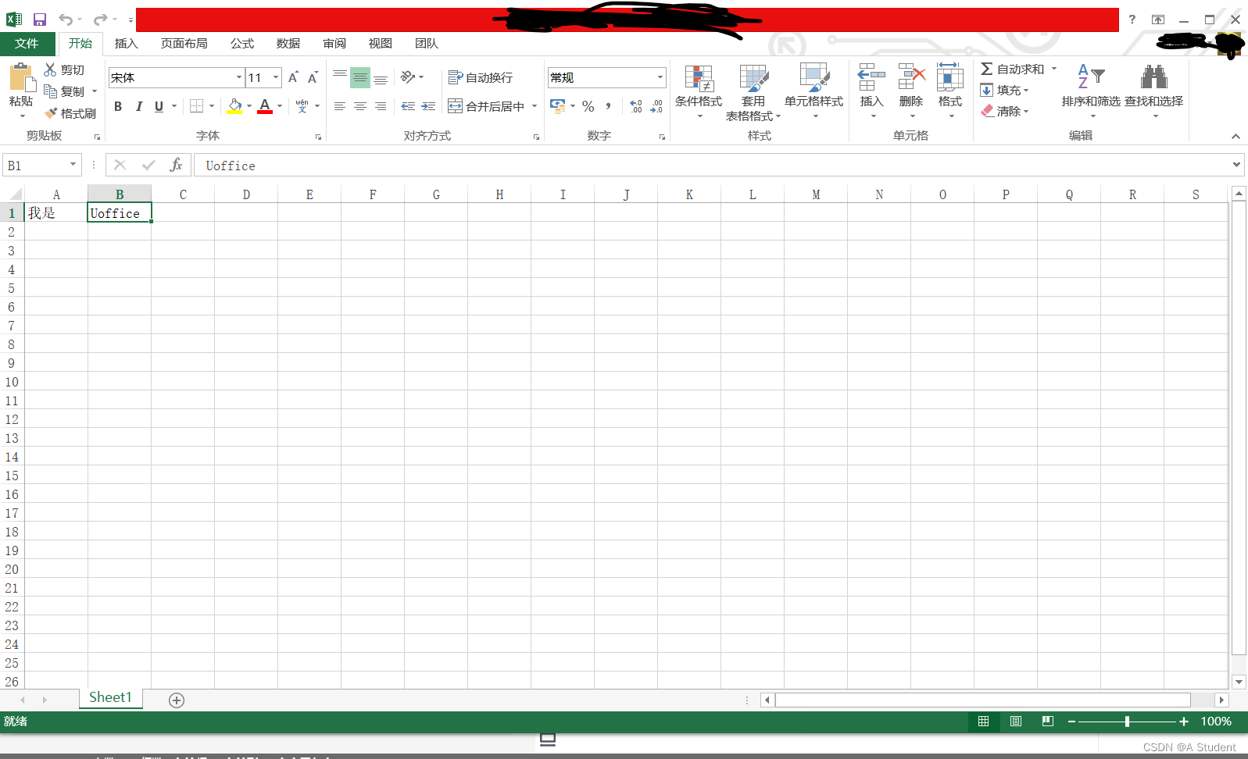The width and height of the screenshot is (1248, 759).
Task: Click the Insert Function fx icon
Action: pyautogui.click(x=176, y=165)
